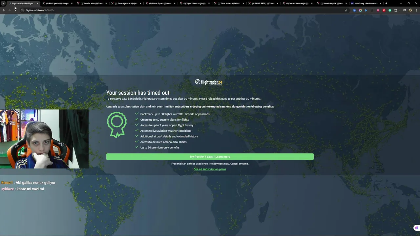Screen dimensions: 420x236
Task: Click the purple floating icon at bottom right
Action: pos(416,228)
